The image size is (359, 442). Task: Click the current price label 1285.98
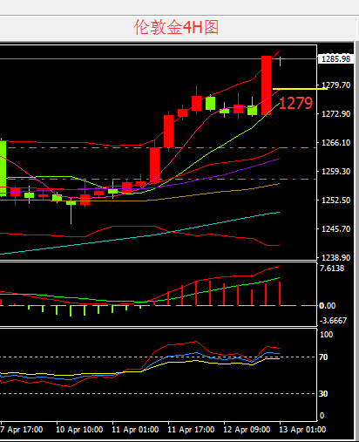coord(335,59)
